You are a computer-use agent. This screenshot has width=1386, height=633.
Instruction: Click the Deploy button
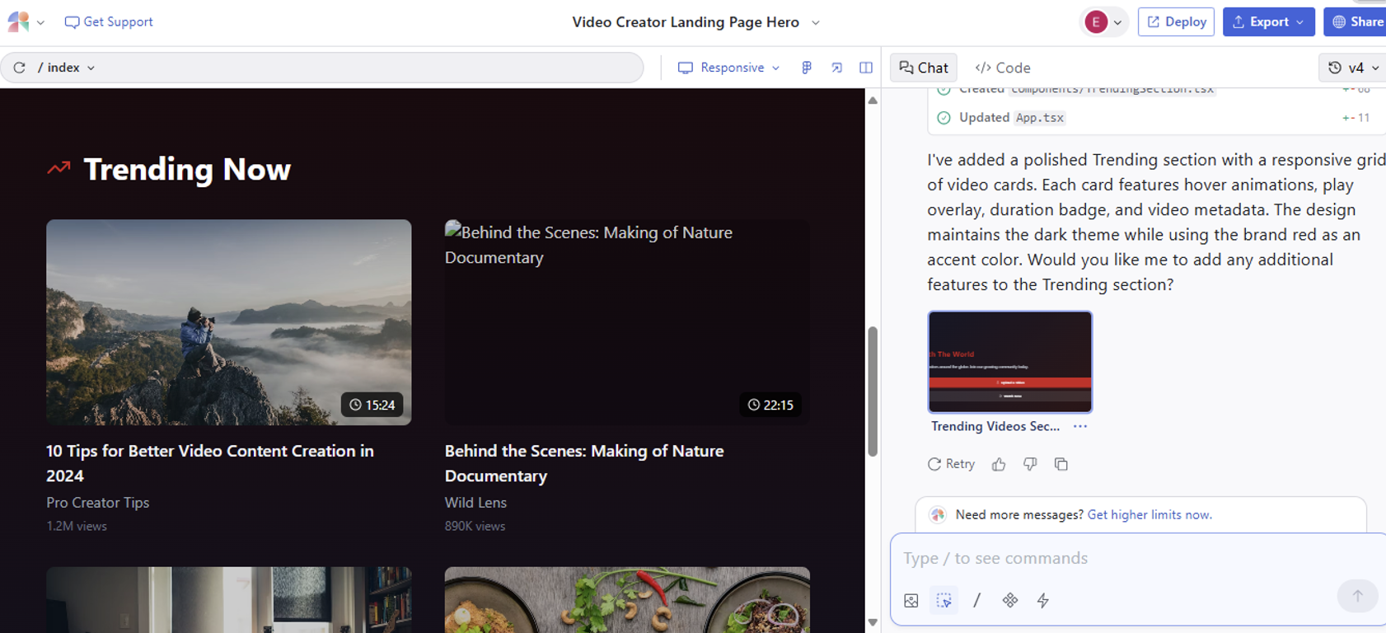[1176, 22]
